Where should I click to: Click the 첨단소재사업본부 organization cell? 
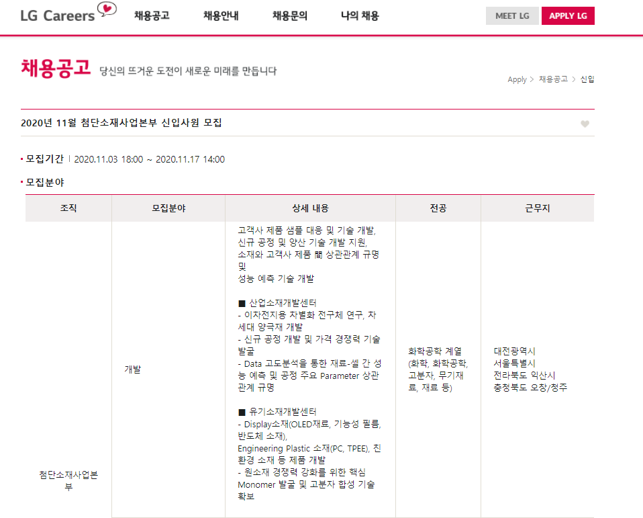click(68, 480)
